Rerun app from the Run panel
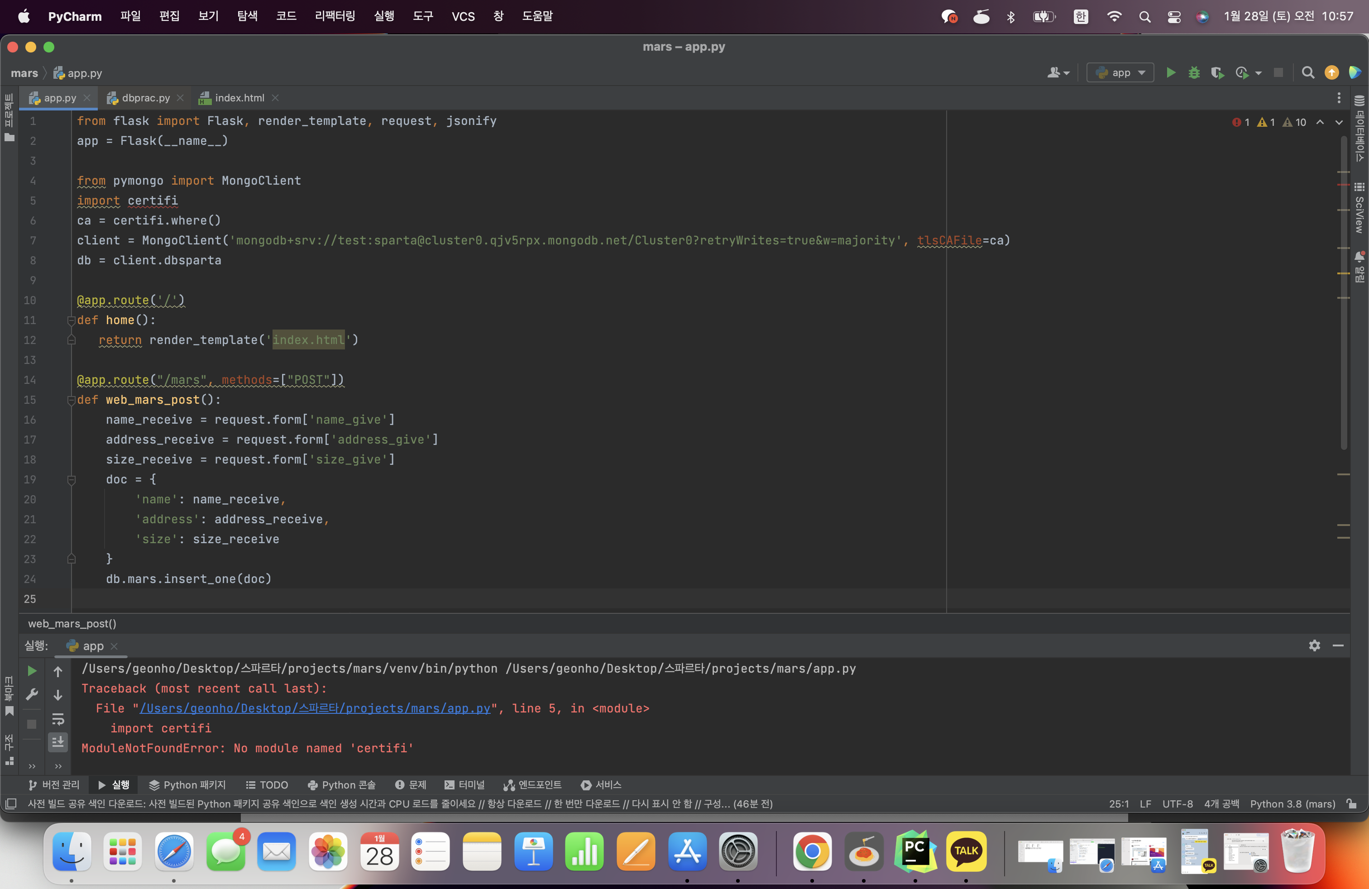The width and height of the screenshot is (1369, 889). [32, 671]
